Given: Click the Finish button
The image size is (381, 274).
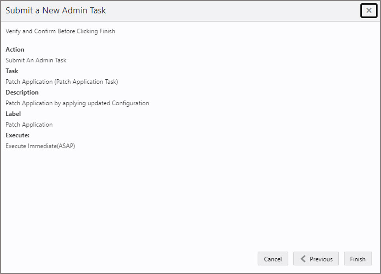Looking at the screenshot, I should tap(357, 259).
